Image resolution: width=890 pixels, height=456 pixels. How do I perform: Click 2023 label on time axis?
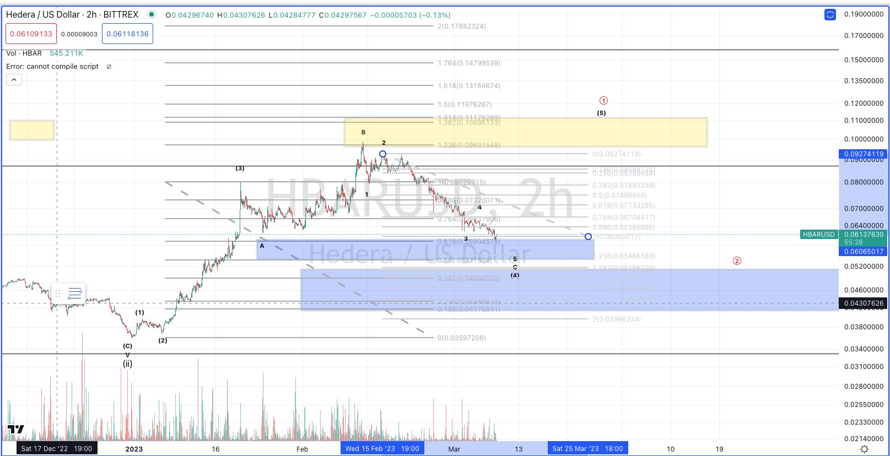point(134,449)
